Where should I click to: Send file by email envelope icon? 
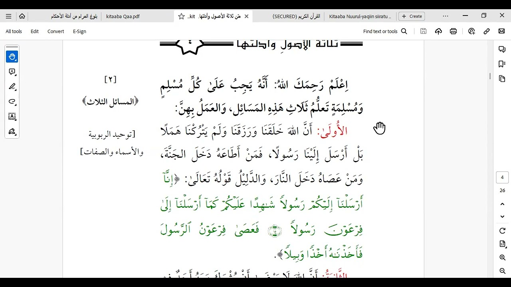point(502,31)
